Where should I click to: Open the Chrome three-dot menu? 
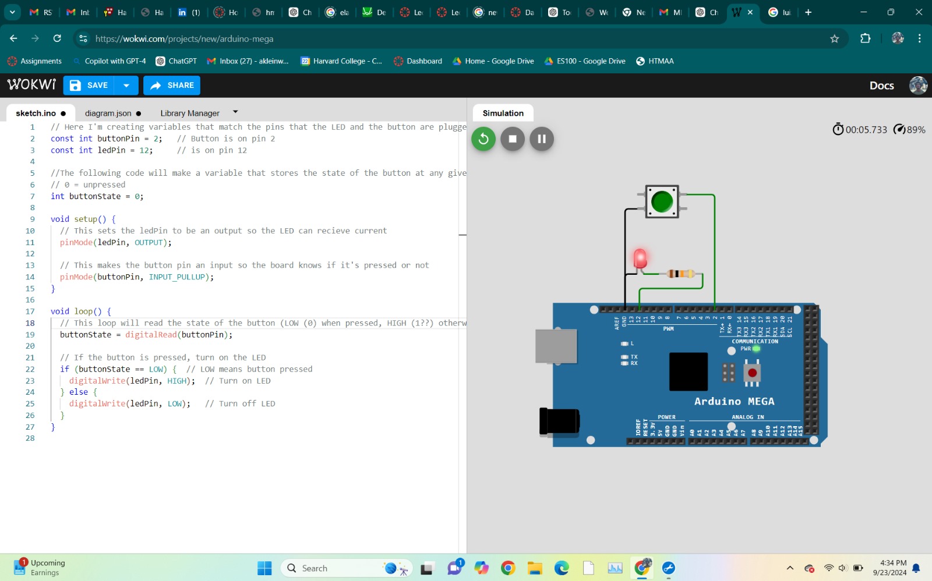click(919, 38)
